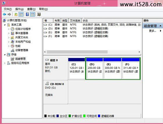Viewport: 163px width, 124px height.
Task: Open the 文件(F) menu
Action: [8, 9]
